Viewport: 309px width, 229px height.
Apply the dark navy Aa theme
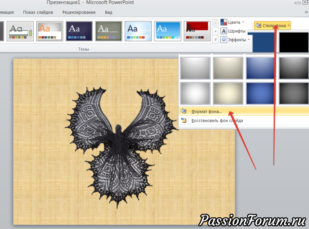79,31
